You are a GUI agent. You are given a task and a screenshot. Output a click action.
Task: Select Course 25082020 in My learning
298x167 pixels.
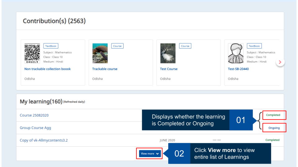[34, 115]
